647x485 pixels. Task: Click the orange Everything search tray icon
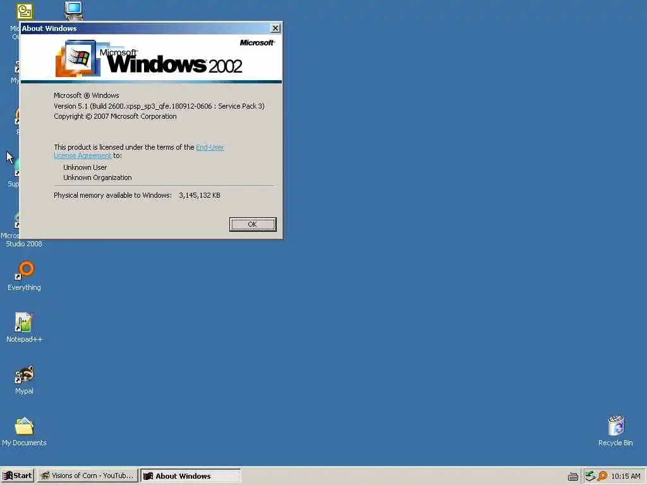(x=602, y=476)
